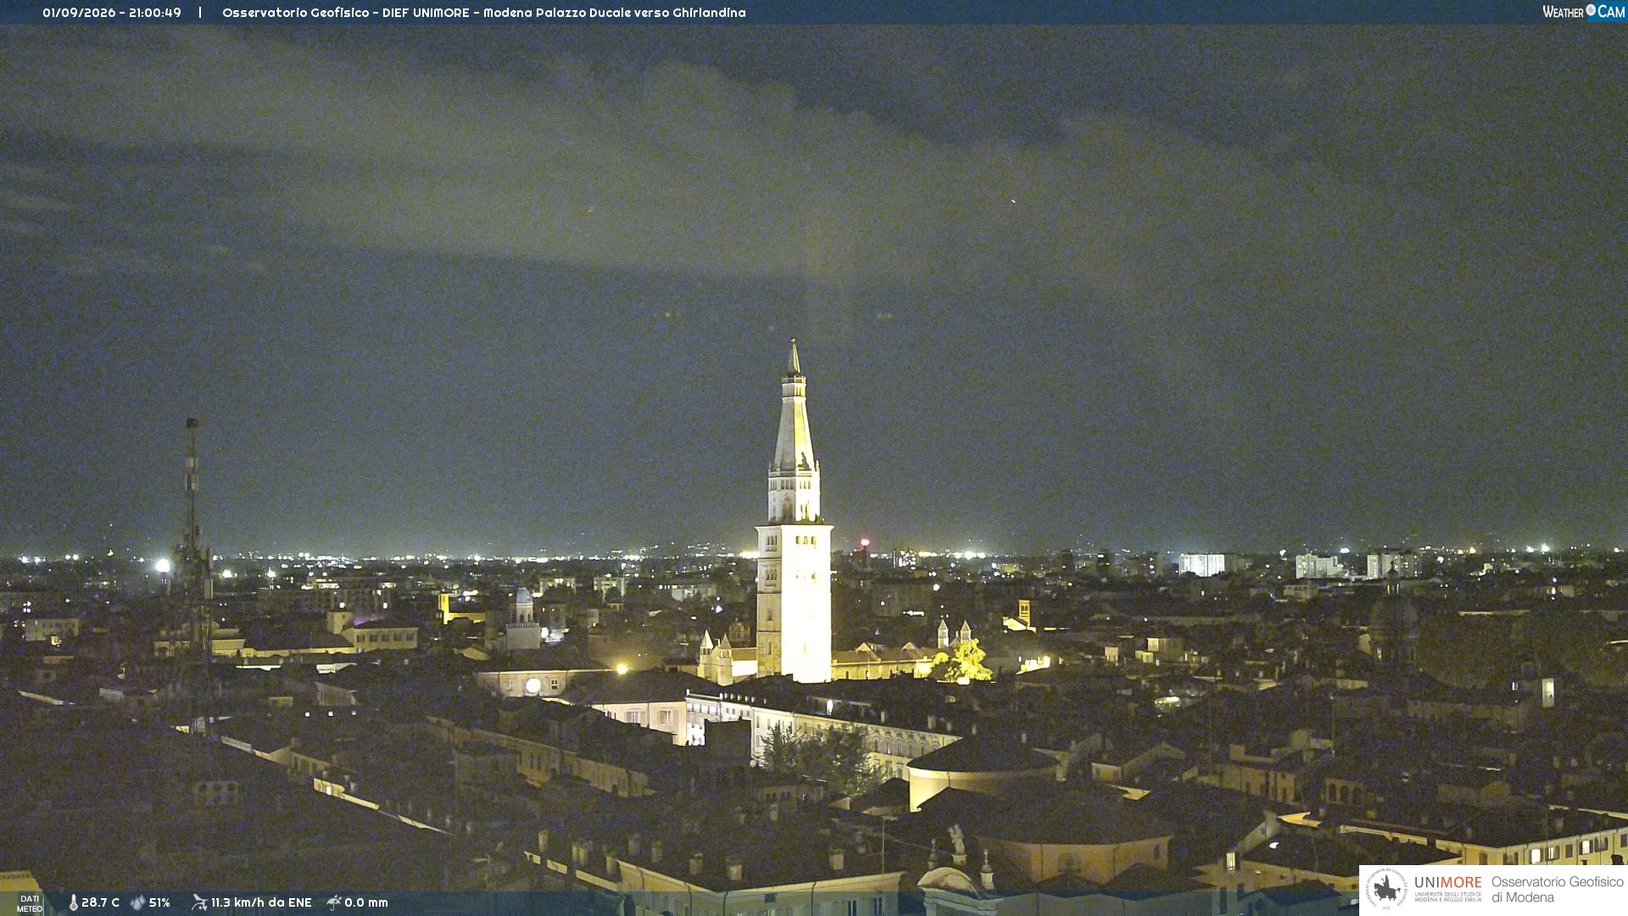This screenshot has width=1628, height=916.
Task: Click the radio antenna mast
Action: tap(192, 543)
